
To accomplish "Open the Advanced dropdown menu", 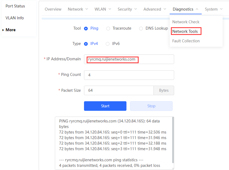I will click(x=155, y=9).
